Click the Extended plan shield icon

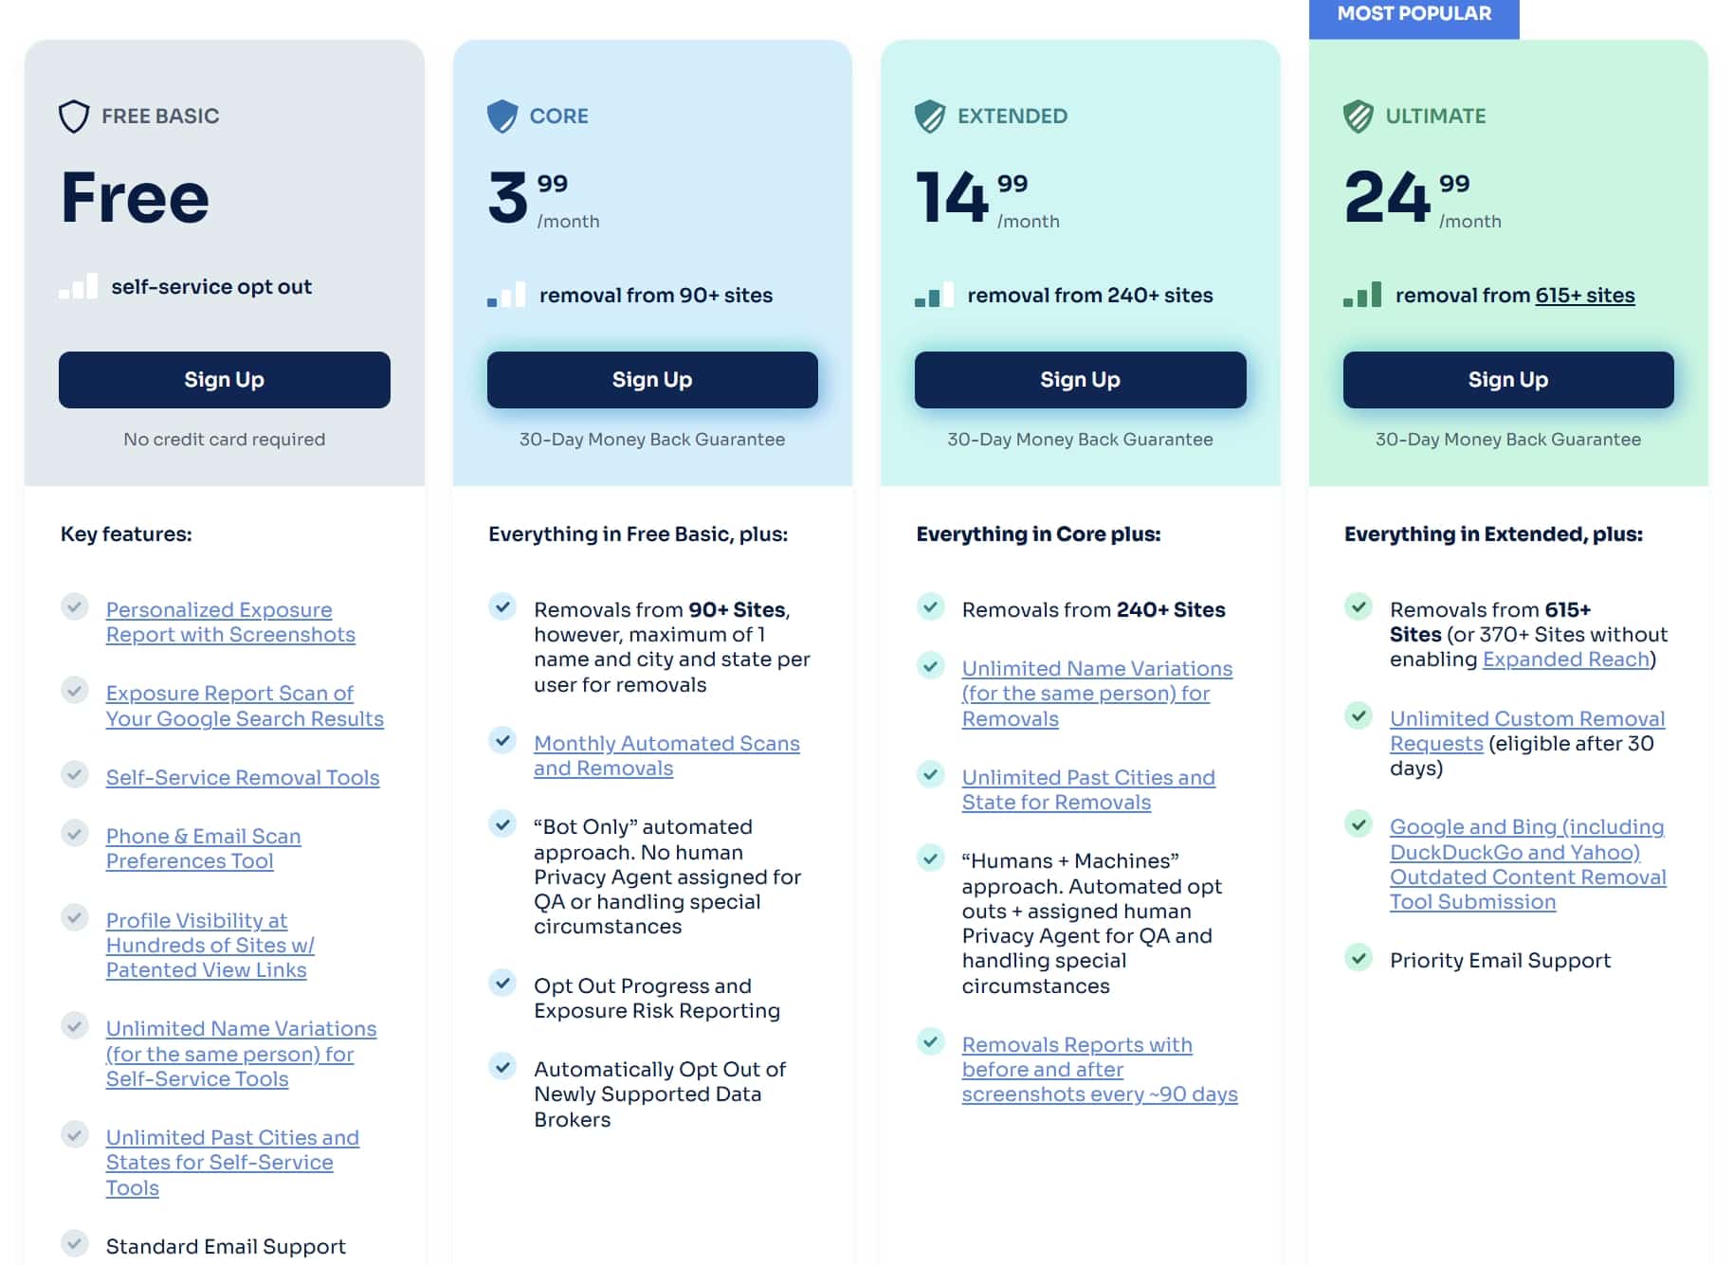(930, 117)
